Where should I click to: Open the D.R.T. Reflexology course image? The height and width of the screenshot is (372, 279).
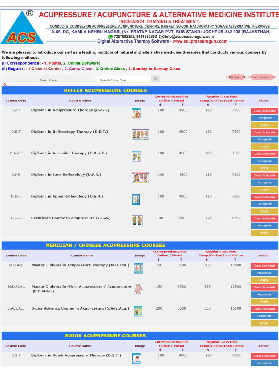click(140, 135)
